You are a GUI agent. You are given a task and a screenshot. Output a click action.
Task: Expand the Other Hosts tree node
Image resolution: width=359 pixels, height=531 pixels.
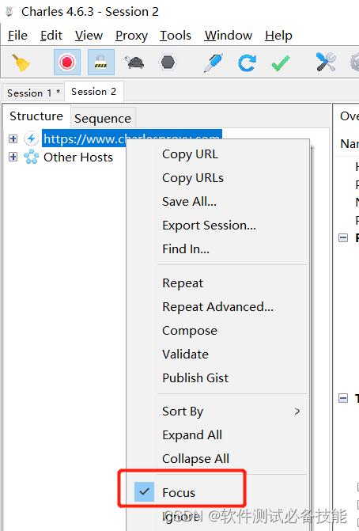(13, 157)
